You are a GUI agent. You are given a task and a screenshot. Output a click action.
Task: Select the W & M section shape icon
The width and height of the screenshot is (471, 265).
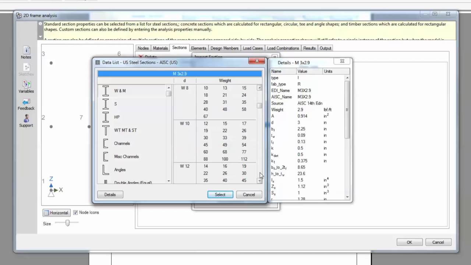106,91
